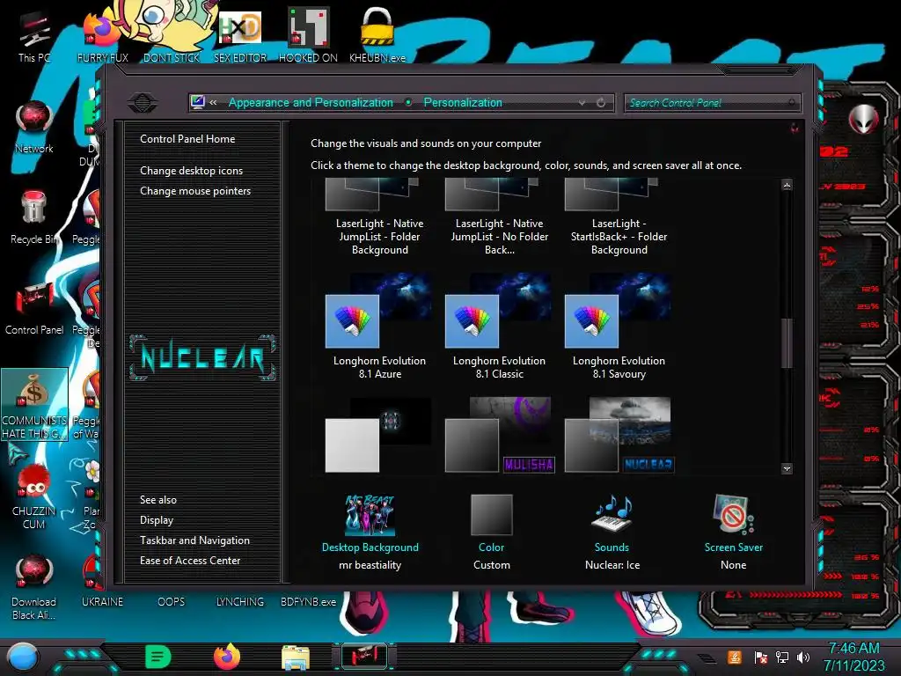Open Taskbar and Navigation link
This screenshot has height=676, width=901.
point(194,540)
